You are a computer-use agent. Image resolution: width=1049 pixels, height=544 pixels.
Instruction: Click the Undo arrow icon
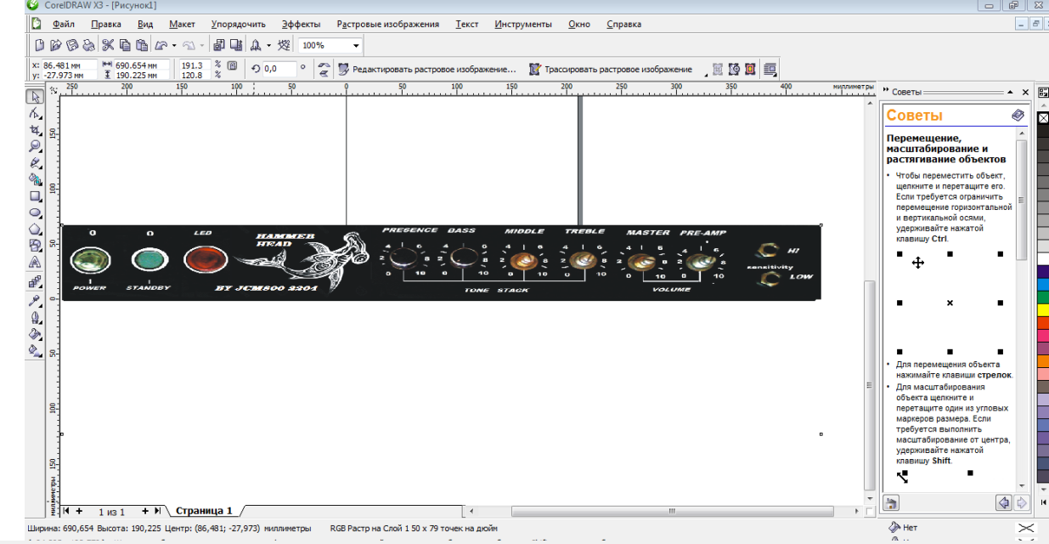[x=161, y=45]
